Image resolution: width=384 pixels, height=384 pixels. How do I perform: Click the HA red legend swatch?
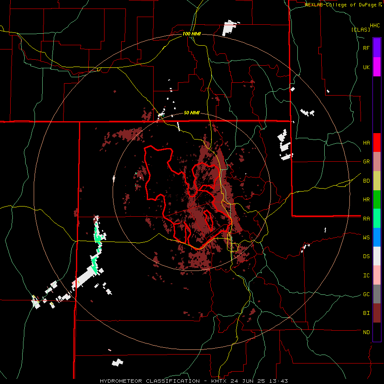377,143
